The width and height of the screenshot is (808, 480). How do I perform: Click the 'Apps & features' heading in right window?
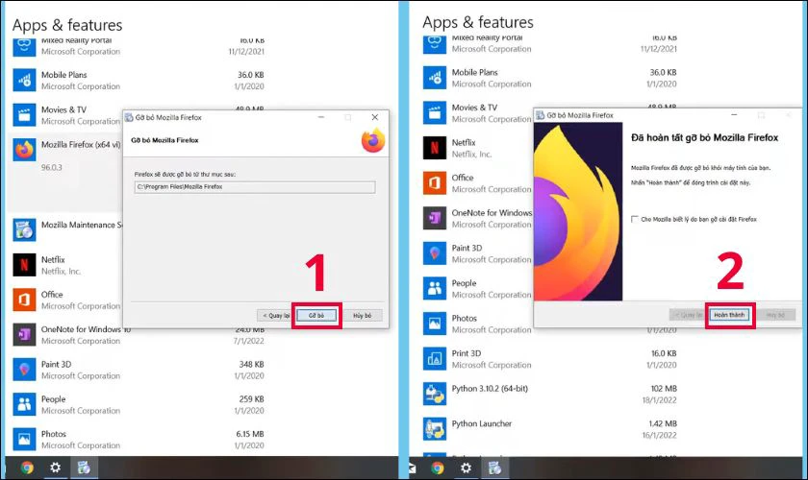tap(478, 22)
